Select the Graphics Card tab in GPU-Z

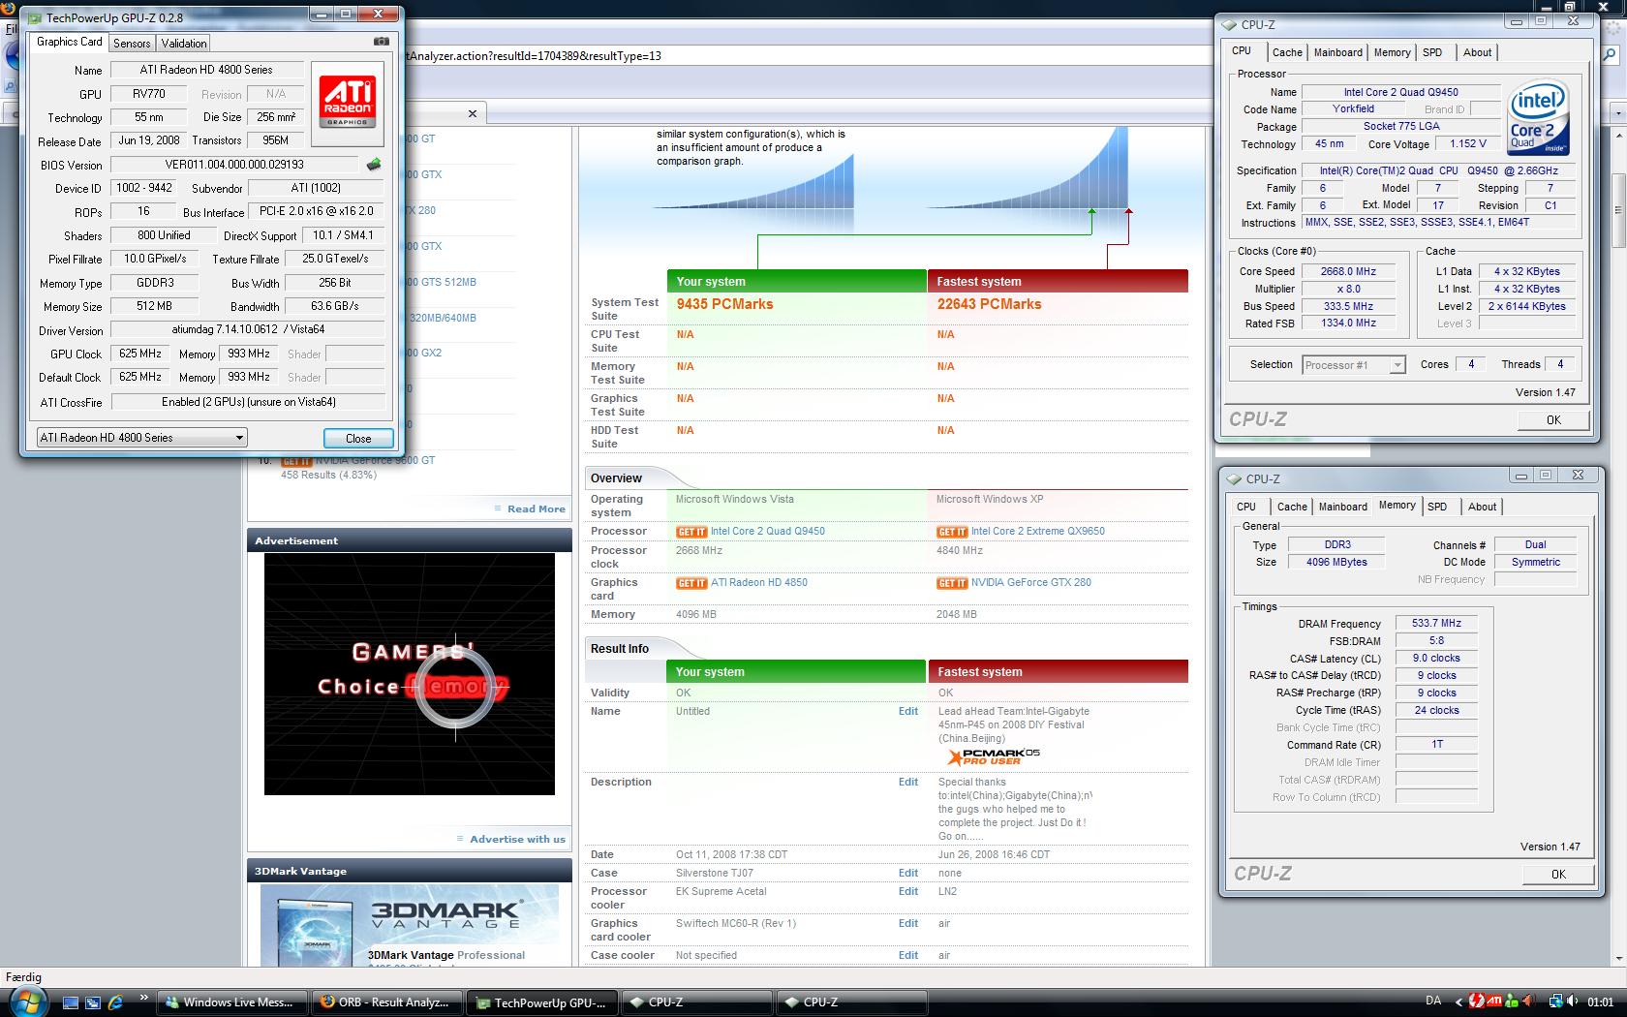[x=69, y=42]
